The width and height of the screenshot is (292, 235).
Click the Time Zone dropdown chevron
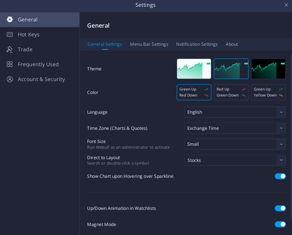pyautogui.click(x=281, y=128)
